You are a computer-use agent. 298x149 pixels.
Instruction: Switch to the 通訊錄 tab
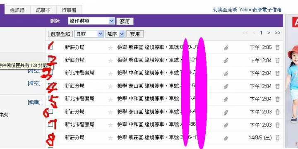(x=17, y=10)
